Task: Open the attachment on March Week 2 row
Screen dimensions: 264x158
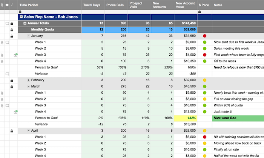Action: [2, 99]
